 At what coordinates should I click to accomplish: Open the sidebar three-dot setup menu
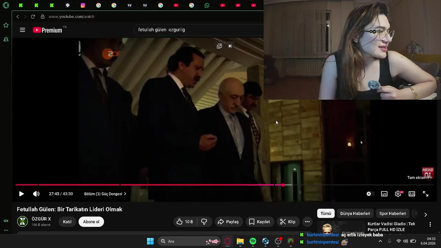6,230
